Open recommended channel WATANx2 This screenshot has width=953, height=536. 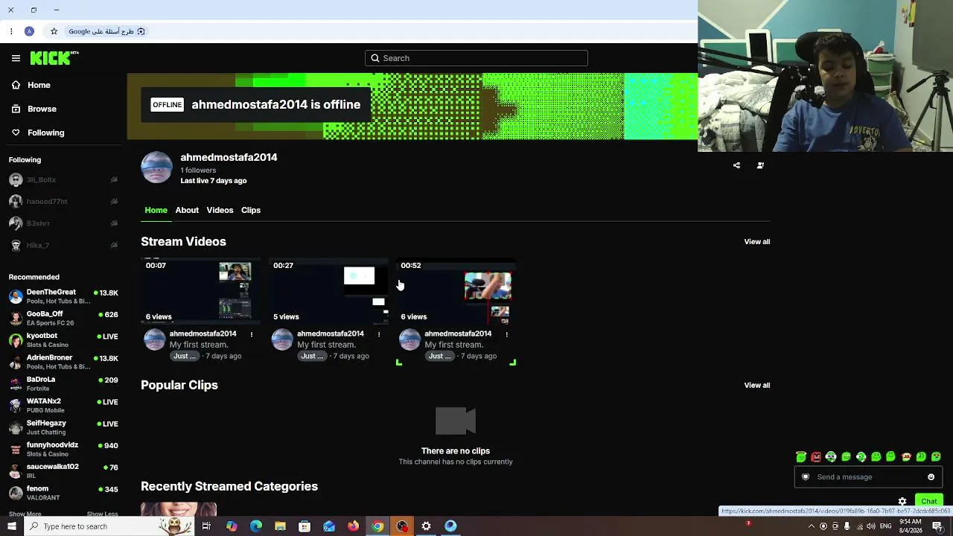tap(63, 406)
